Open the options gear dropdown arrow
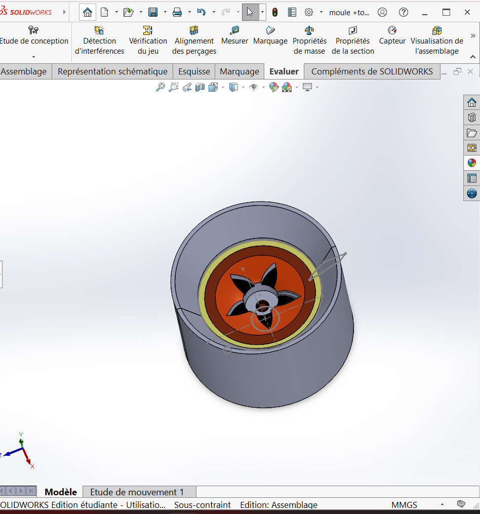Screen dimensions: 480x514 321,12
